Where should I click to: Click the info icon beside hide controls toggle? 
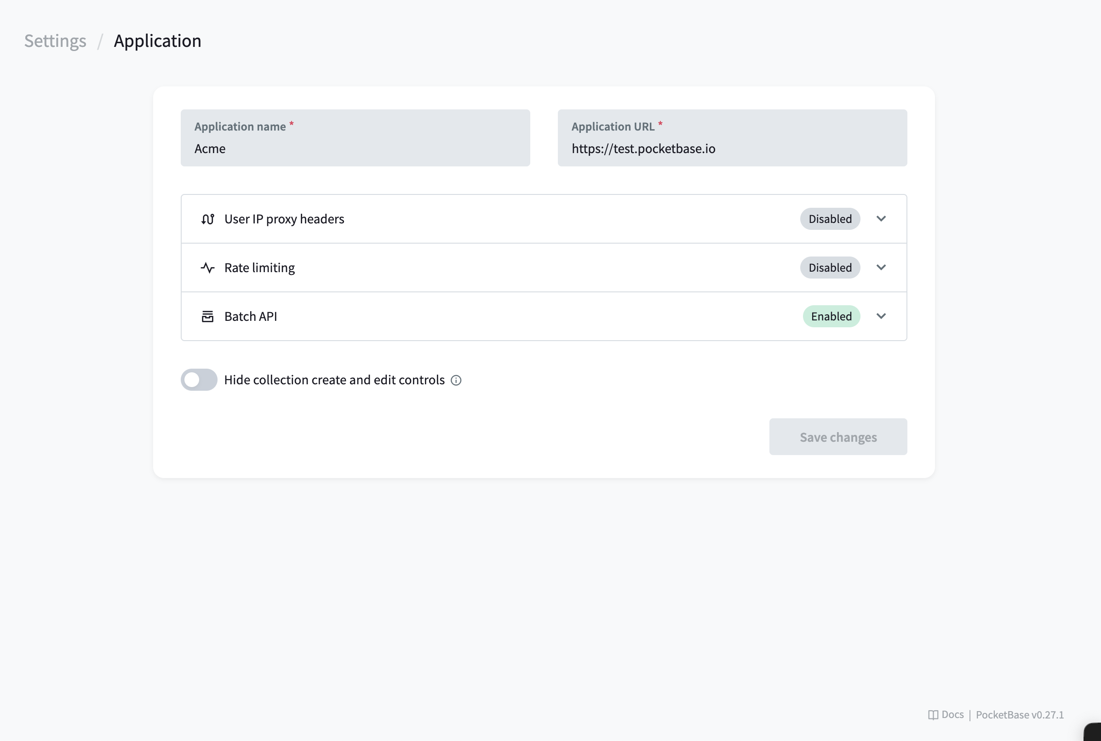coord(456,380)
